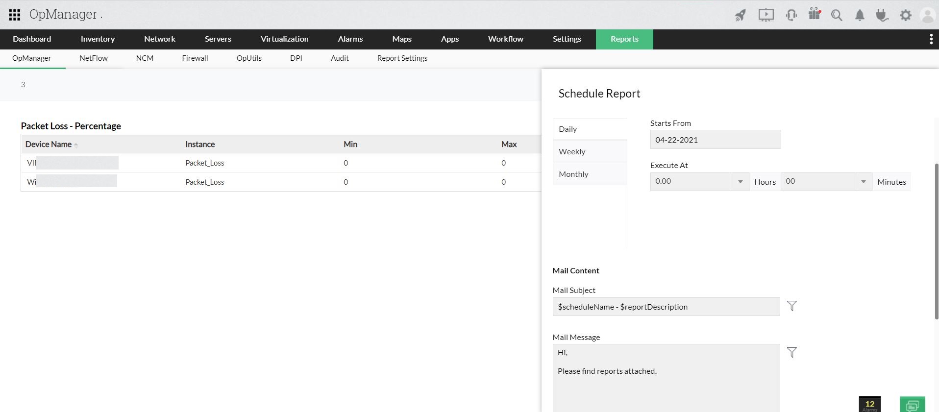Open the apps grid launcher icon
This screenshot has width=939, height=412.
click(15, 15)
